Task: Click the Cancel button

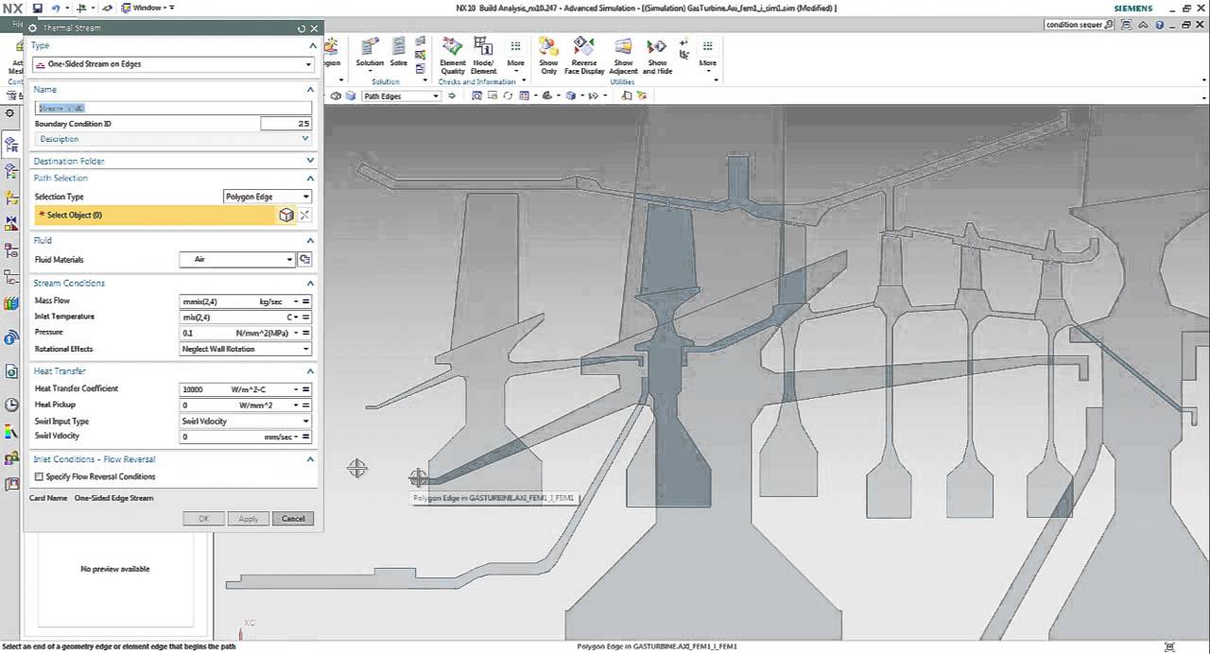Action: pos(293,519)
